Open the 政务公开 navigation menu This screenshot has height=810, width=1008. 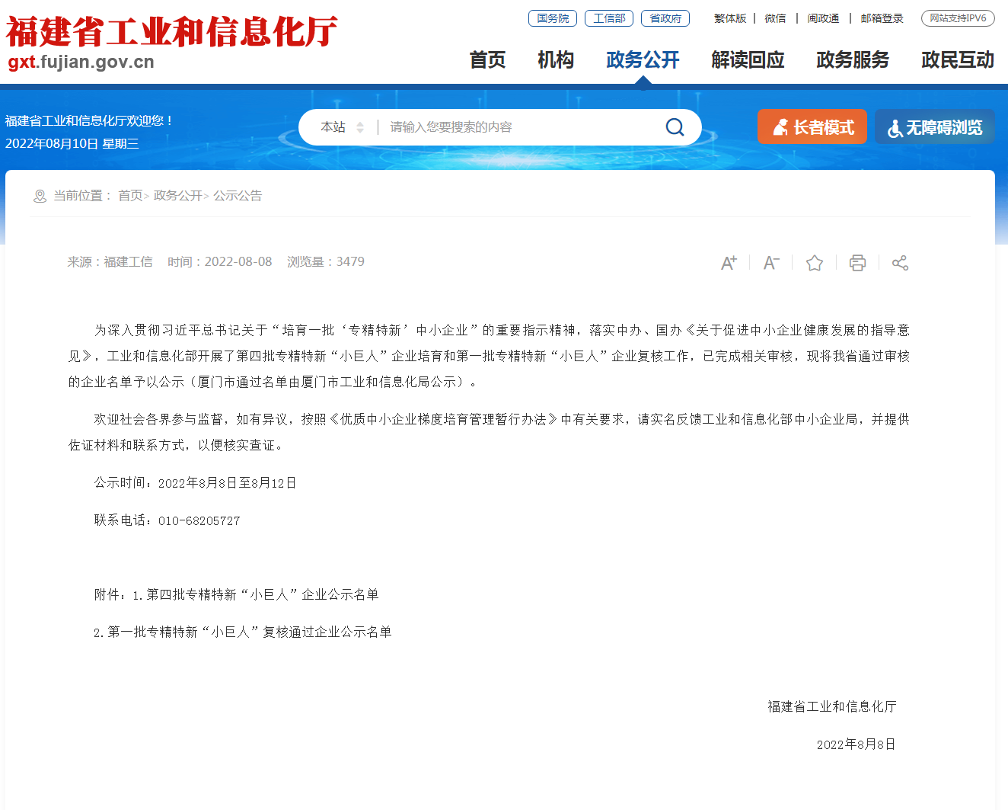coord(643,60)
